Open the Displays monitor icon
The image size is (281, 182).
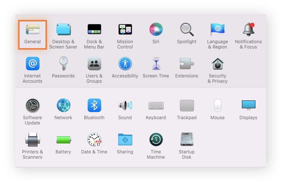click(x=248, y=105)
